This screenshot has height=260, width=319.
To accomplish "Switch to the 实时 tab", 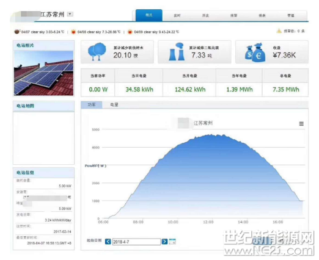I will [x=177, y=15].
